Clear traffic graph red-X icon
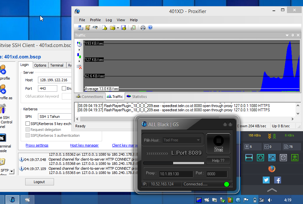The image size is (303, 204). 79,67
